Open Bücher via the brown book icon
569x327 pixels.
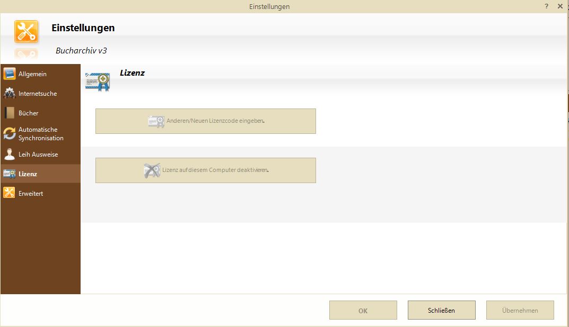(10, 113)
